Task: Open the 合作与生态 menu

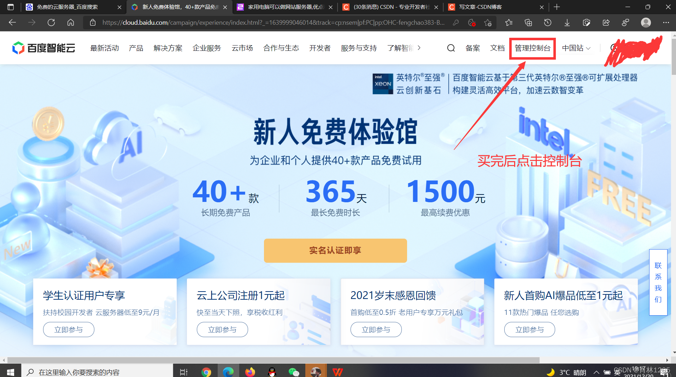Action: pos(281,48)
